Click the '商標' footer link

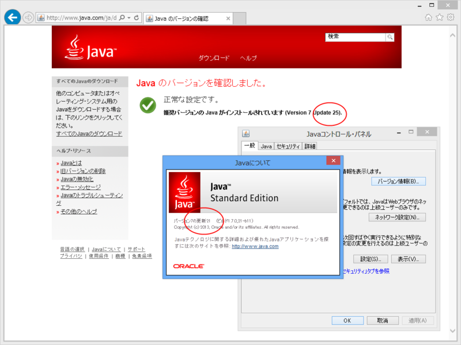pyautogui.click(x=120, y=256)
